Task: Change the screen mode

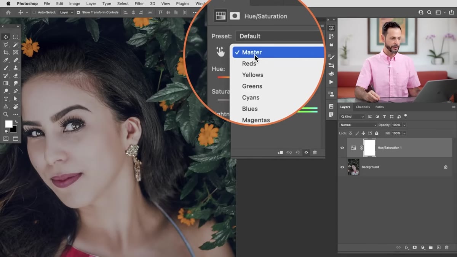Action: point(16,139)
